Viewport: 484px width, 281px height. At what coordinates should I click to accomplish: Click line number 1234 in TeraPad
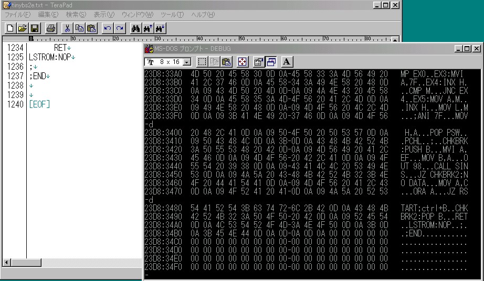(x=15, y=48)
